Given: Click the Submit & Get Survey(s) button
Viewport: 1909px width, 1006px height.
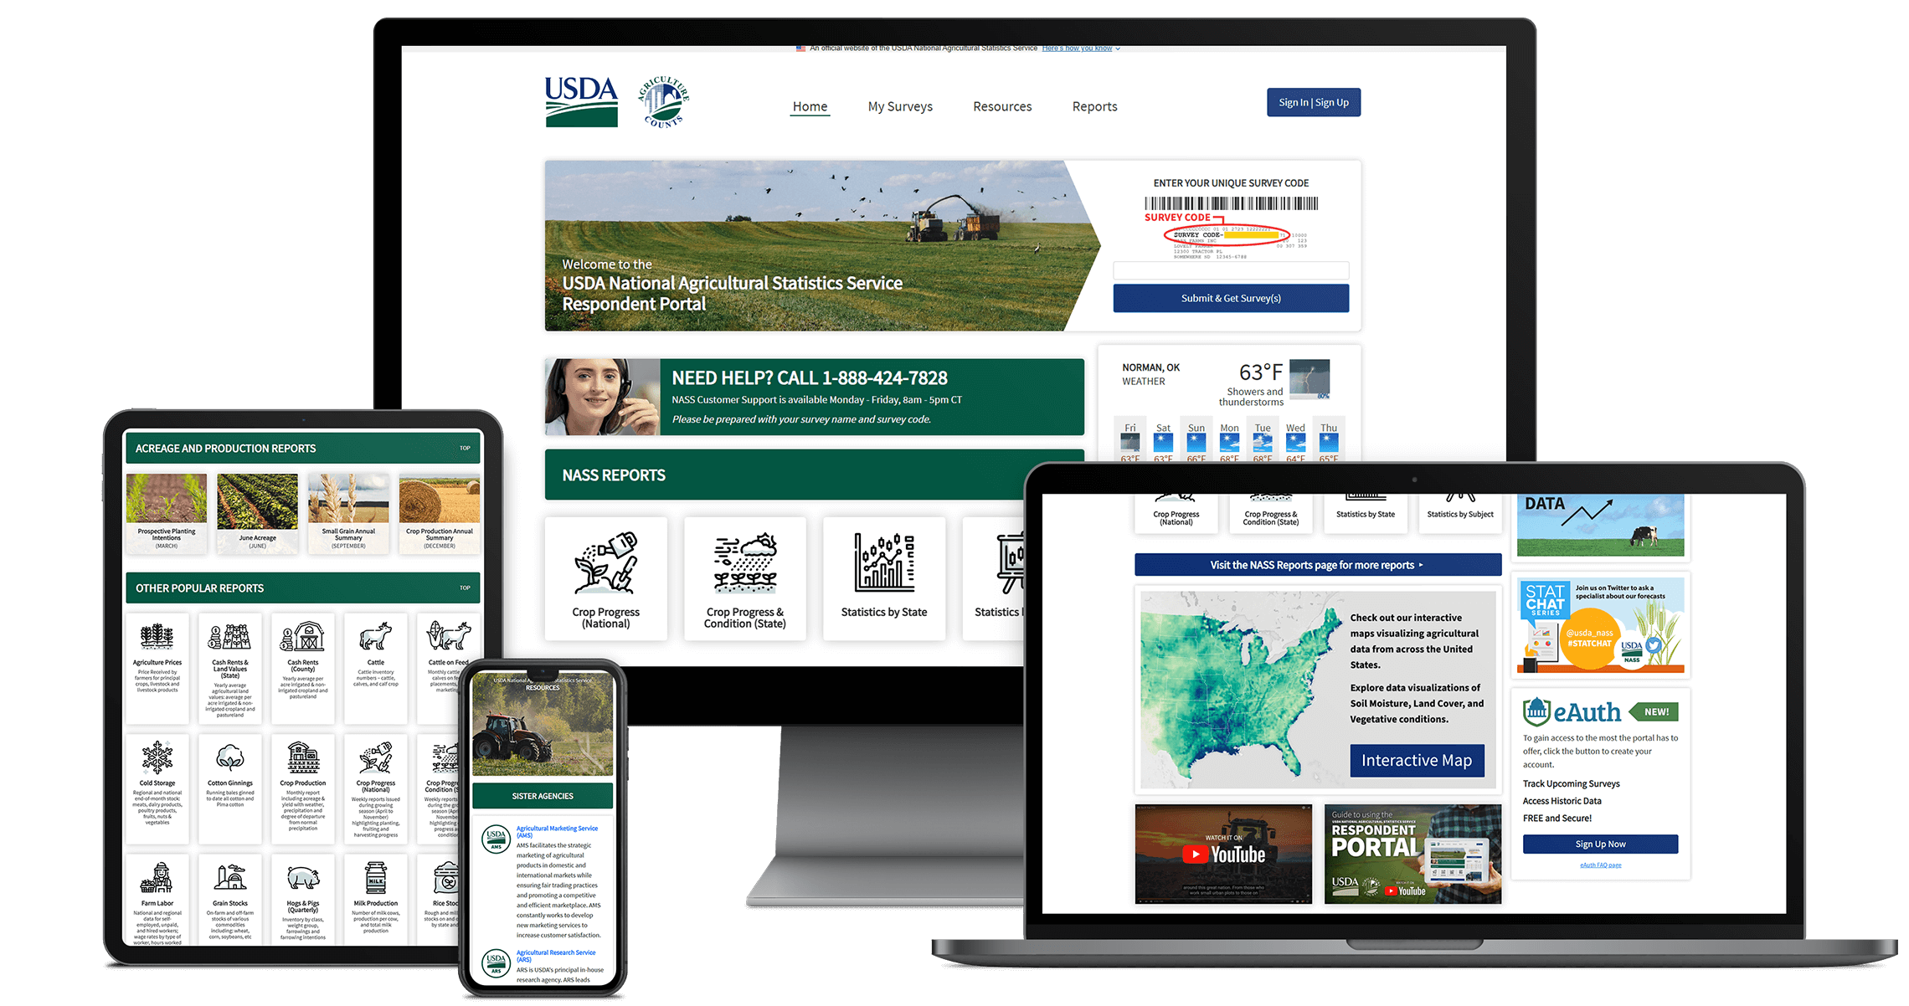Looking at the screenshot, I should pos(1230,299).
